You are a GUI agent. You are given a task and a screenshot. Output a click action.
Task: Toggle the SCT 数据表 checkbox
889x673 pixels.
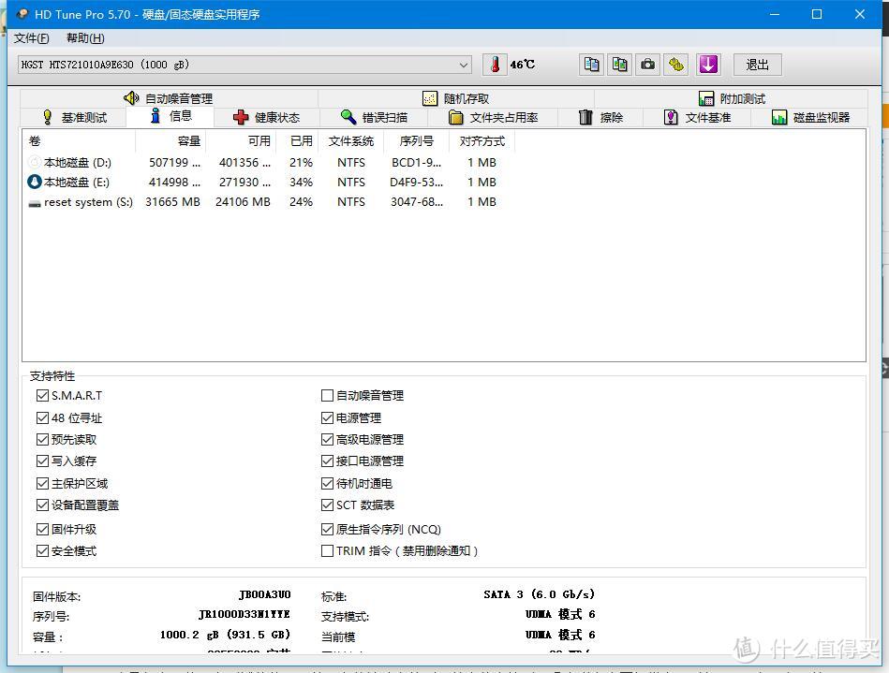coord(327,505)
